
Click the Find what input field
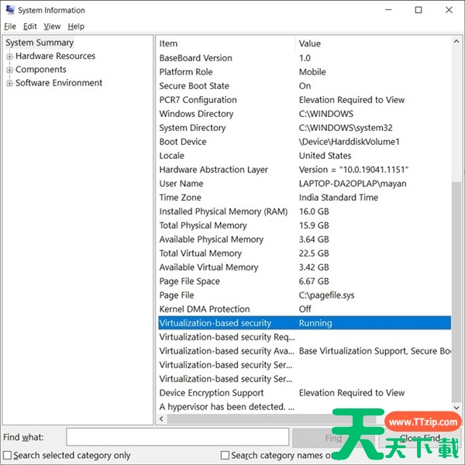pyautogui.click(x=177, y=437)
